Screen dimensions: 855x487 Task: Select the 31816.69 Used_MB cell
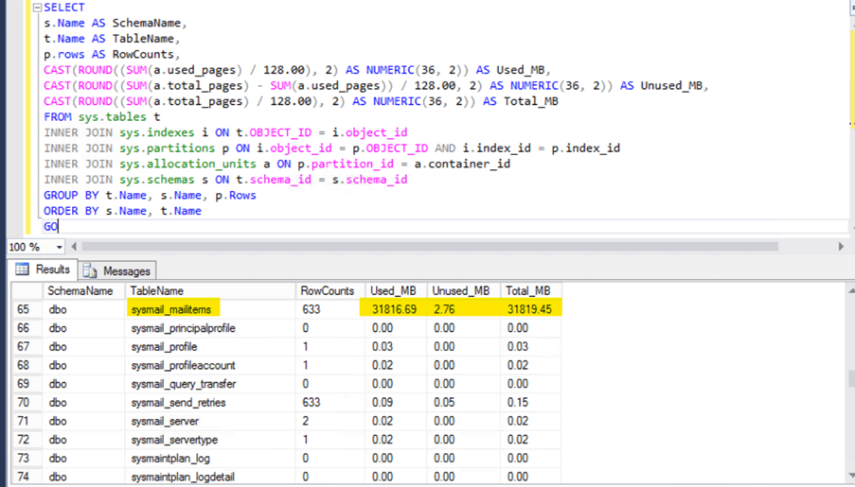pyautogui.click(x=392, y=309)
